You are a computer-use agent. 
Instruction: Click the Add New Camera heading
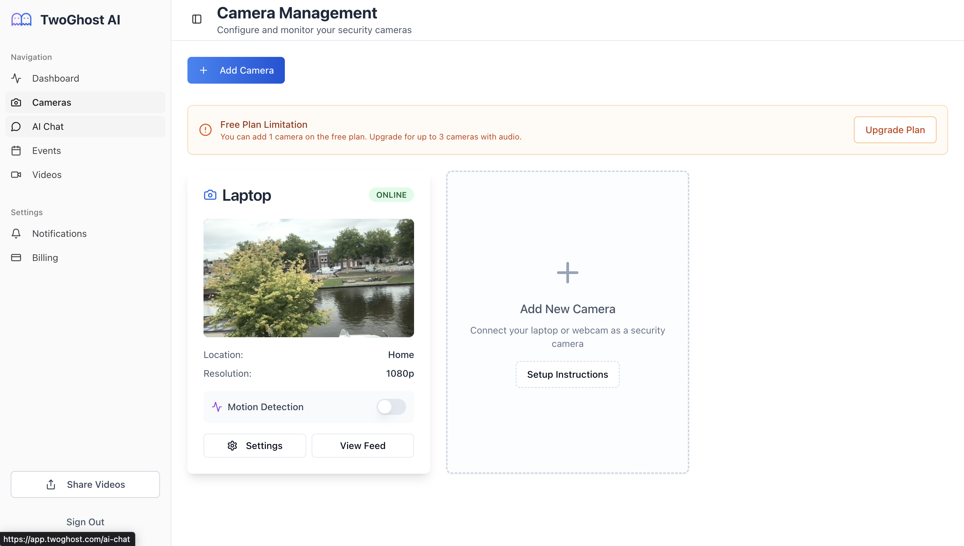point(568,309)
